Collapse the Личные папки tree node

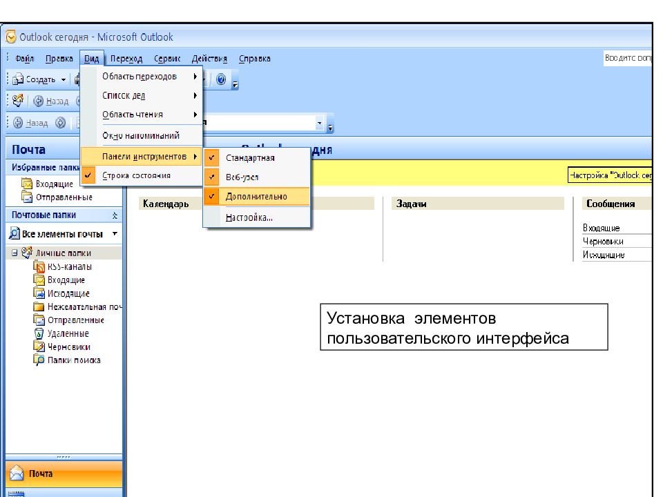(x=15, y=253)
